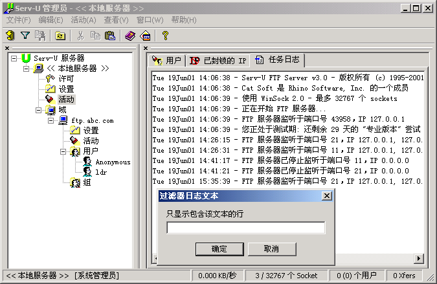437x284 pixels.
Task: Click log line 'Serv-U FTP Server v3.0'
Action: [288, 78]
